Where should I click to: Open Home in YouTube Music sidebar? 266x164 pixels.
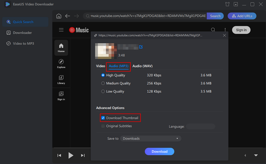61,48
